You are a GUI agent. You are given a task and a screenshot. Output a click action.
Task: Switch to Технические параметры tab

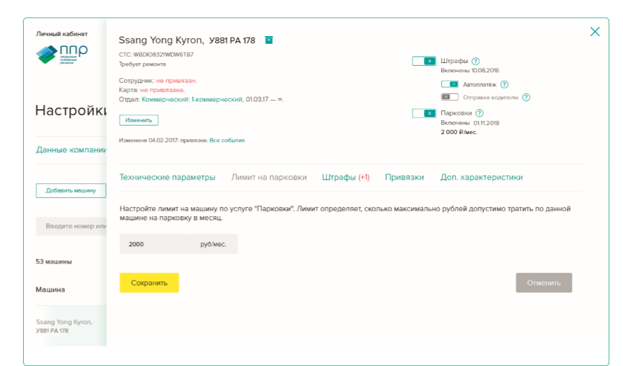click(x=167, y=177)
